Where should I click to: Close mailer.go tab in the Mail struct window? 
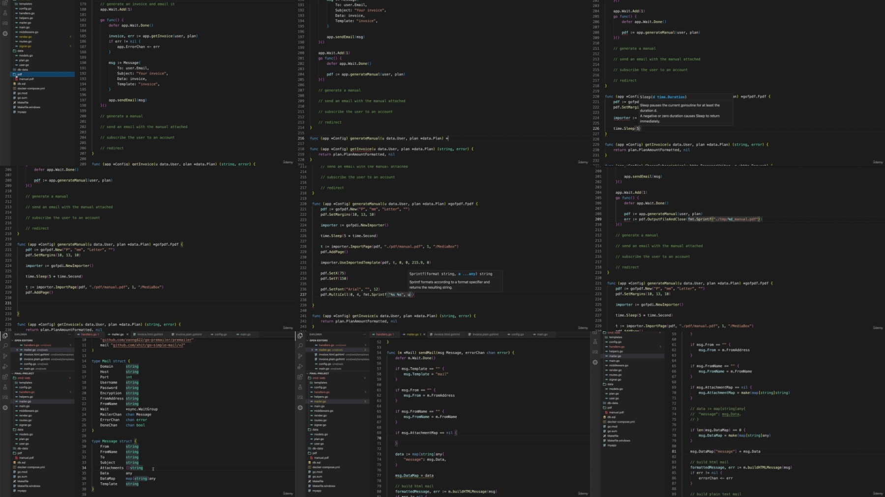pos(127,334)
